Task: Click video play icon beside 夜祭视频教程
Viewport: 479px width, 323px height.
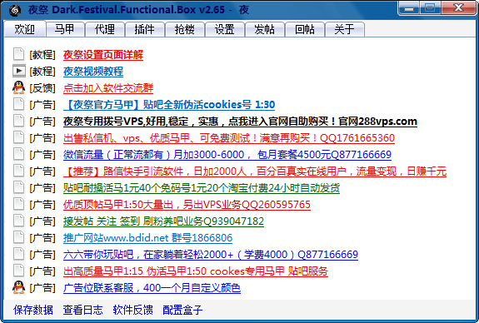Action: coord(18,71)
